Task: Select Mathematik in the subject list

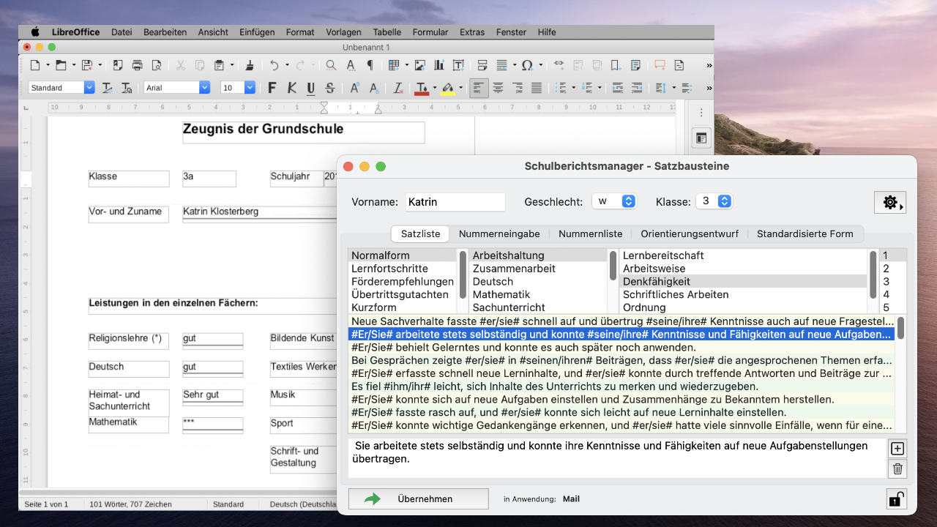Action: point(501,295)
